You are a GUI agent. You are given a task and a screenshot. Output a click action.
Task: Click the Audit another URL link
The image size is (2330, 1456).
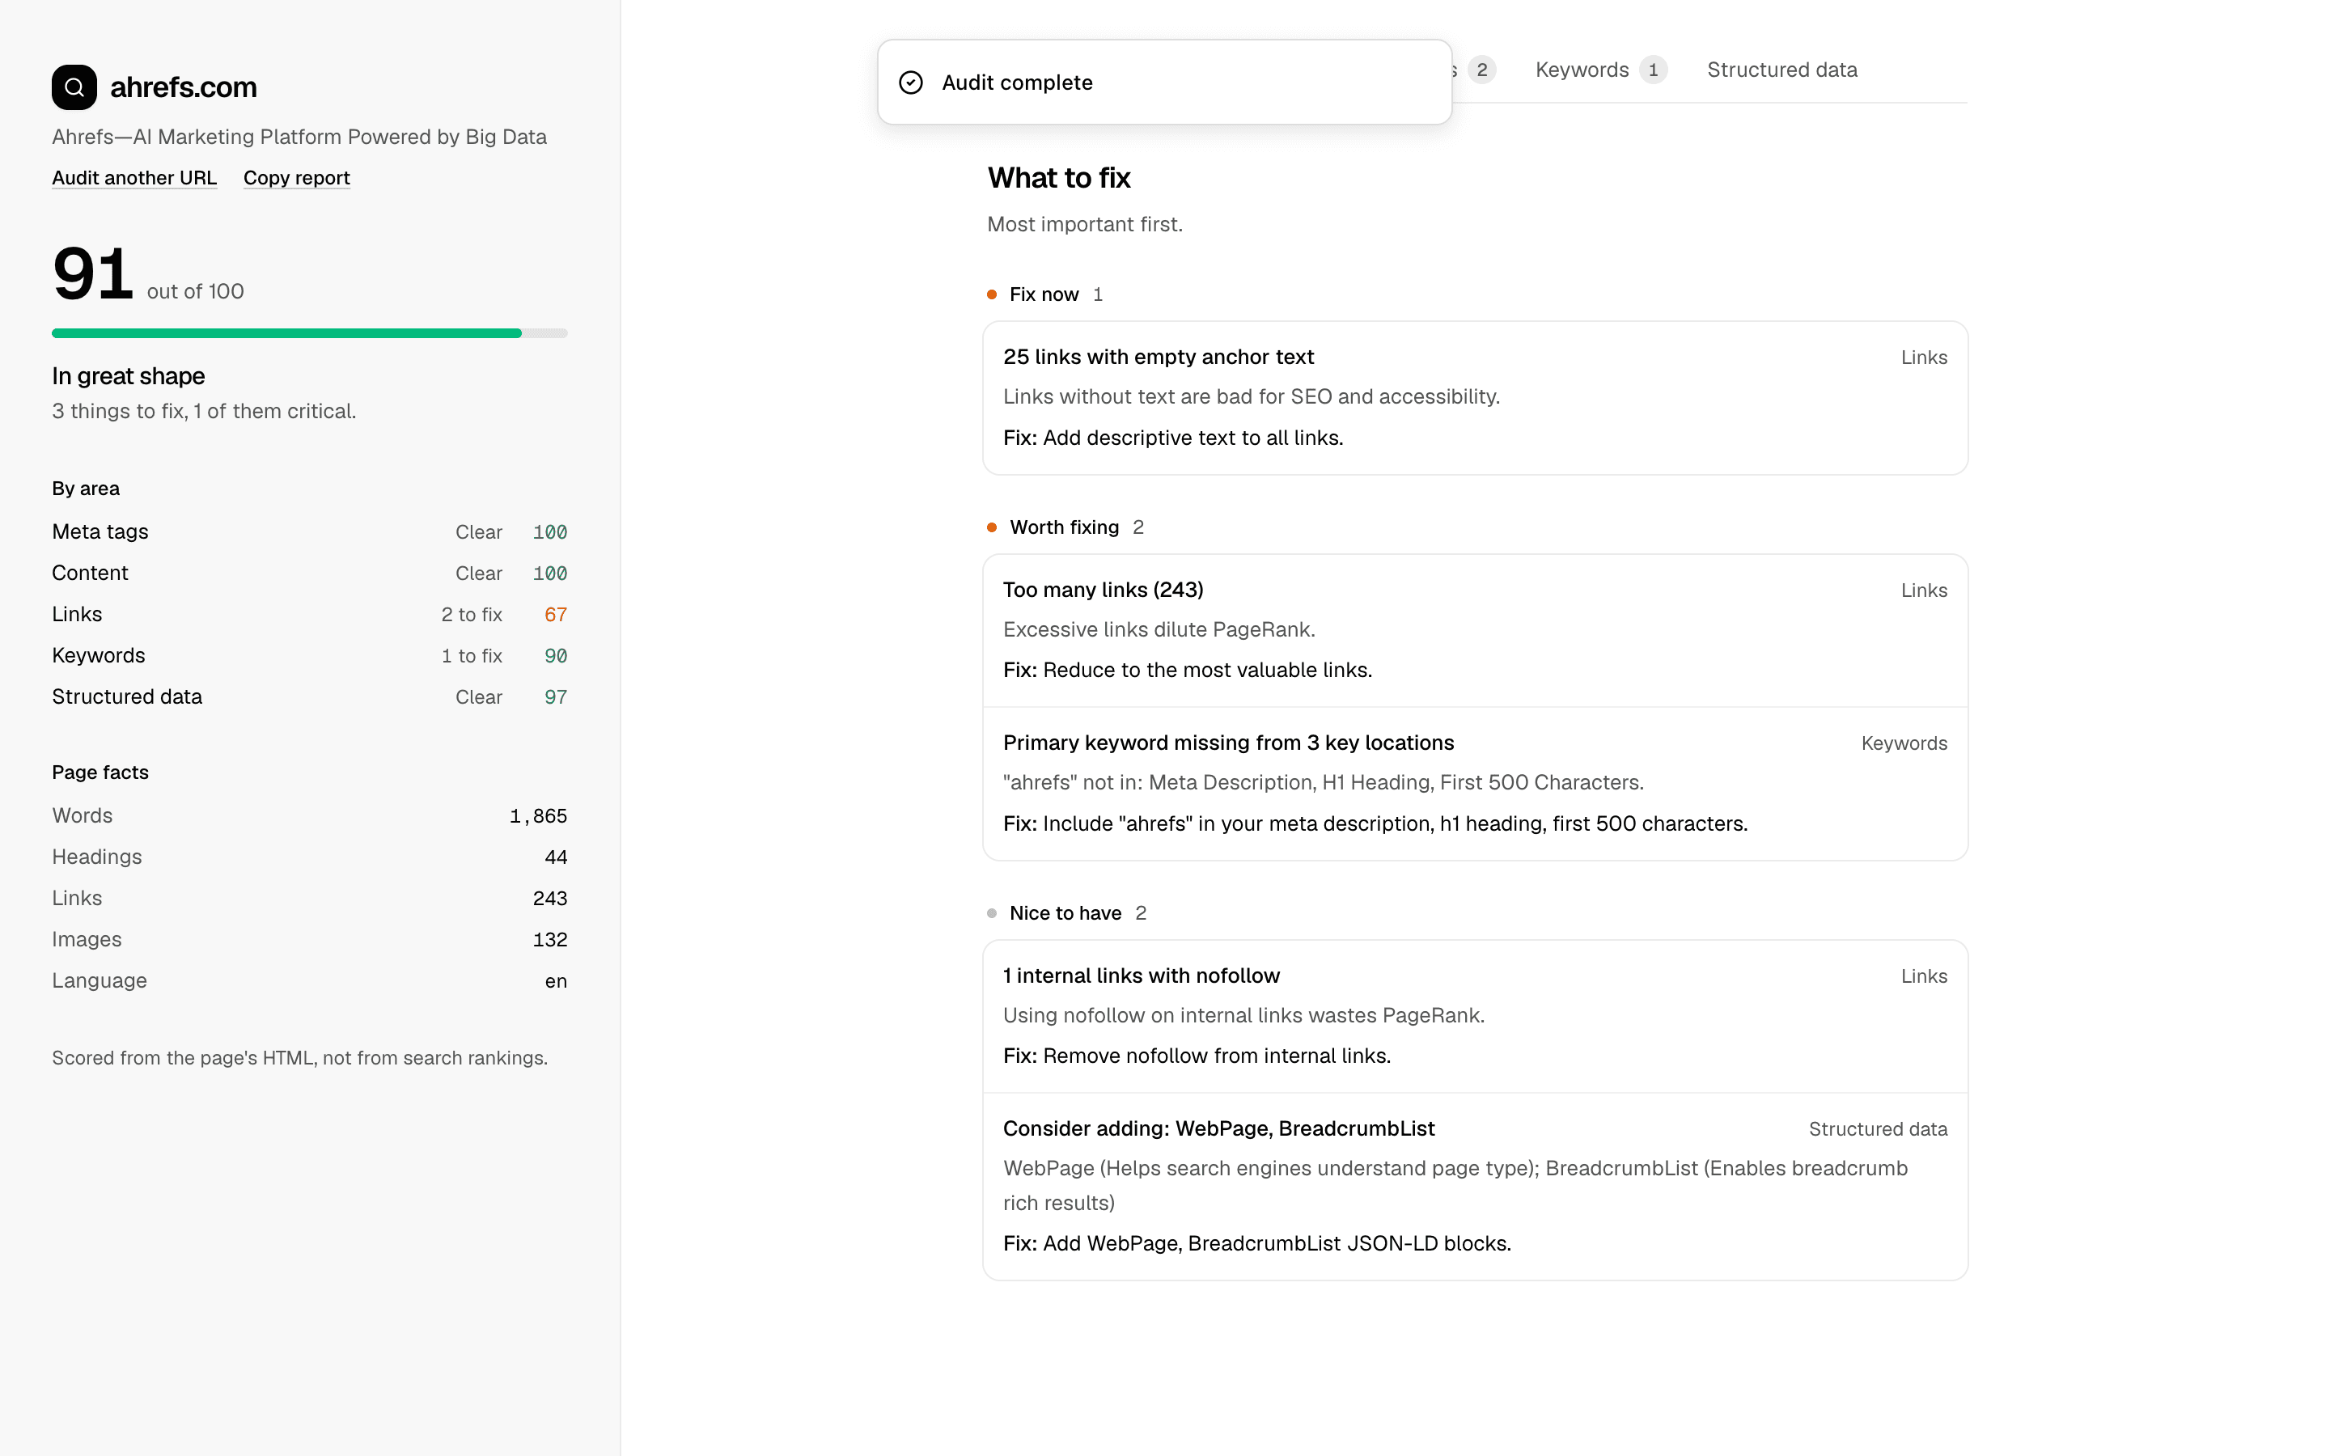[x=135, y=178]
